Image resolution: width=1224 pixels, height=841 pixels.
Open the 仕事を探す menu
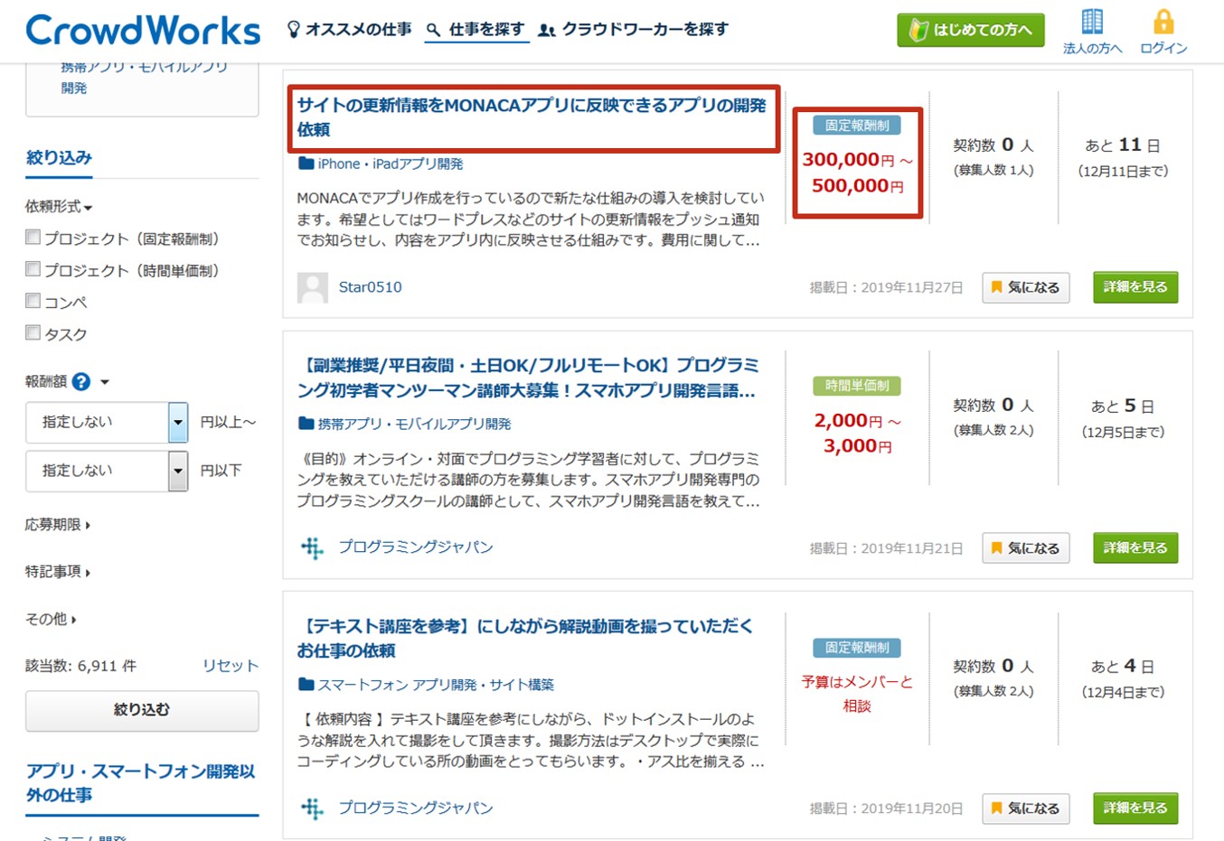(x=486, y=30)
